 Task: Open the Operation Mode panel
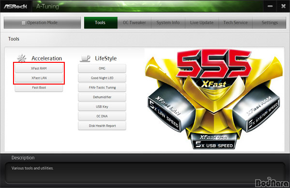tap(43, 23)
